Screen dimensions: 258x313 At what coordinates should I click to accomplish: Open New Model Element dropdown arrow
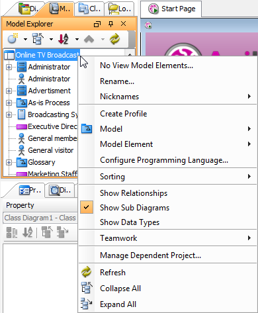tap(25, 40)
